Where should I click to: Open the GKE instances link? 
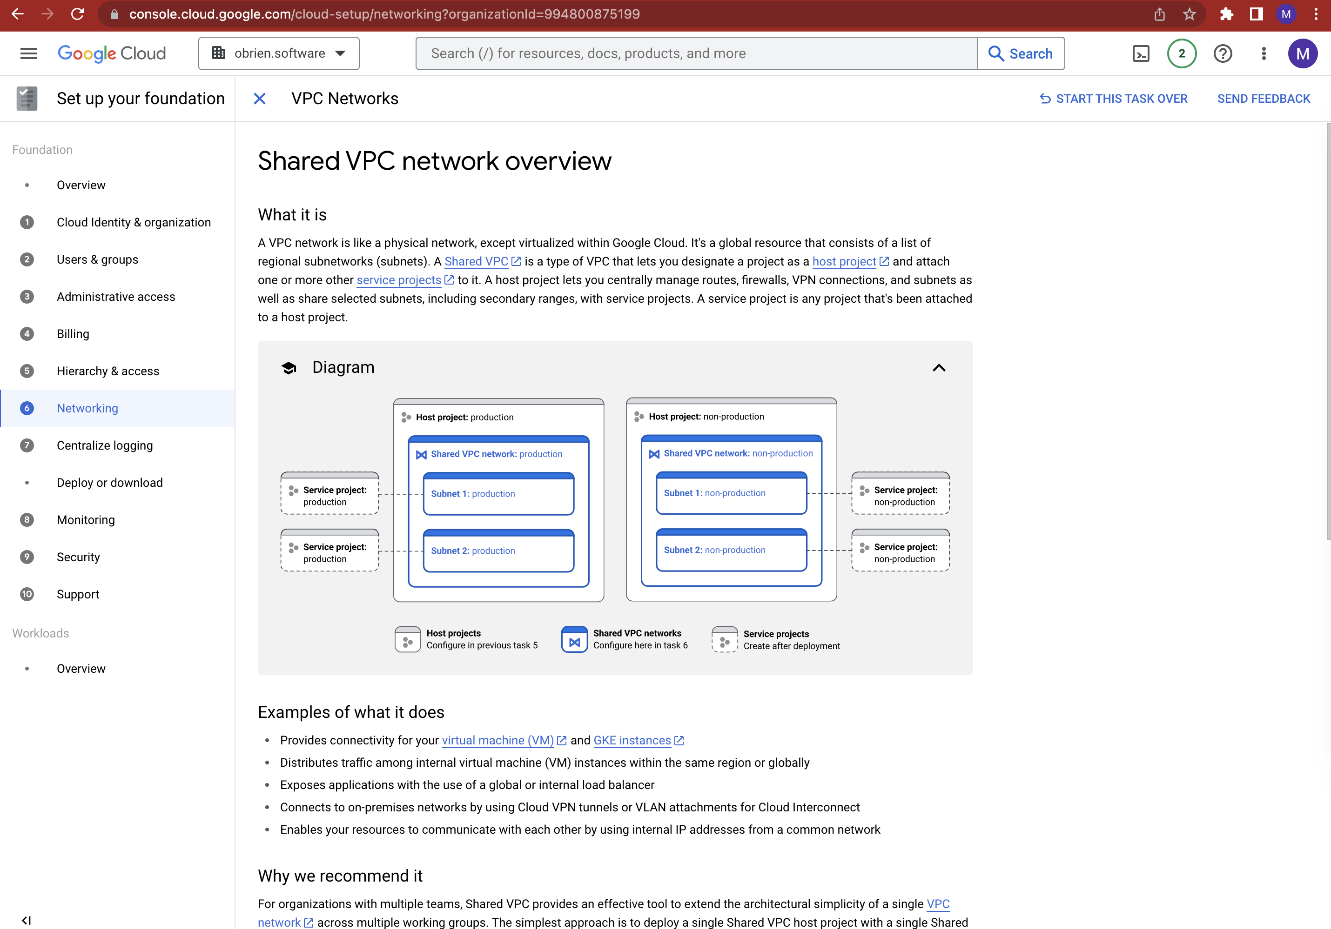[633, 740]
